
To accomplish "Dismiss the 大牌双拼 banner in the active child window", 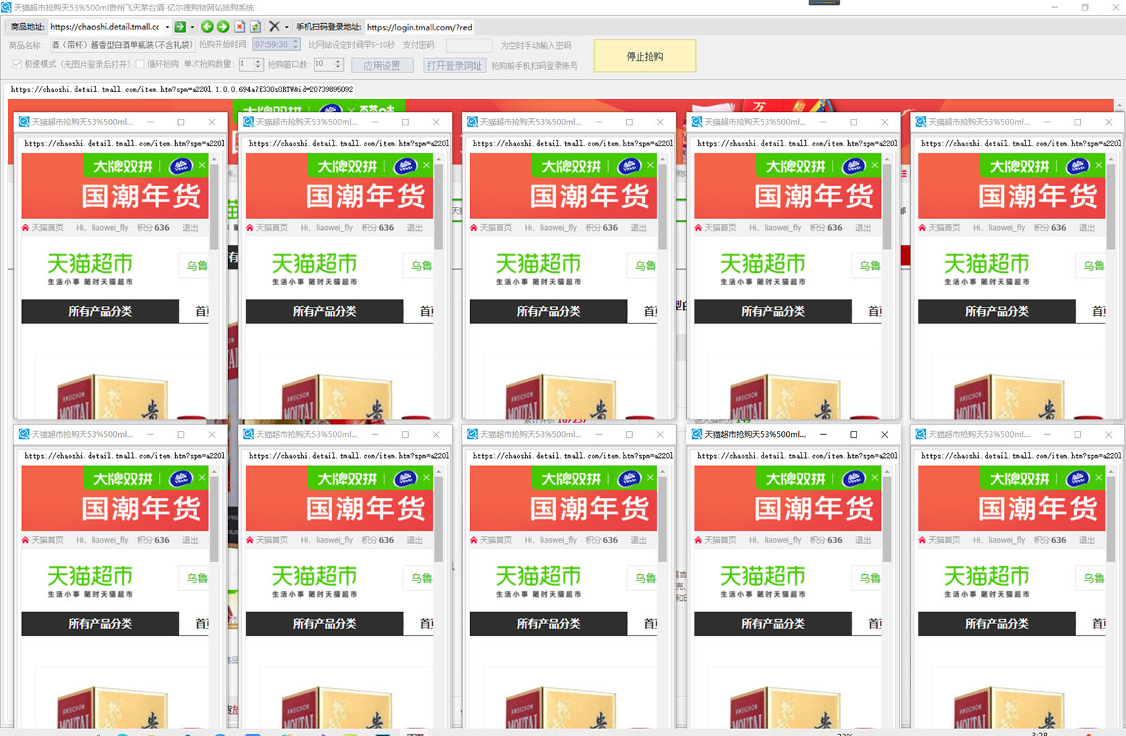I will pos(875,478).
